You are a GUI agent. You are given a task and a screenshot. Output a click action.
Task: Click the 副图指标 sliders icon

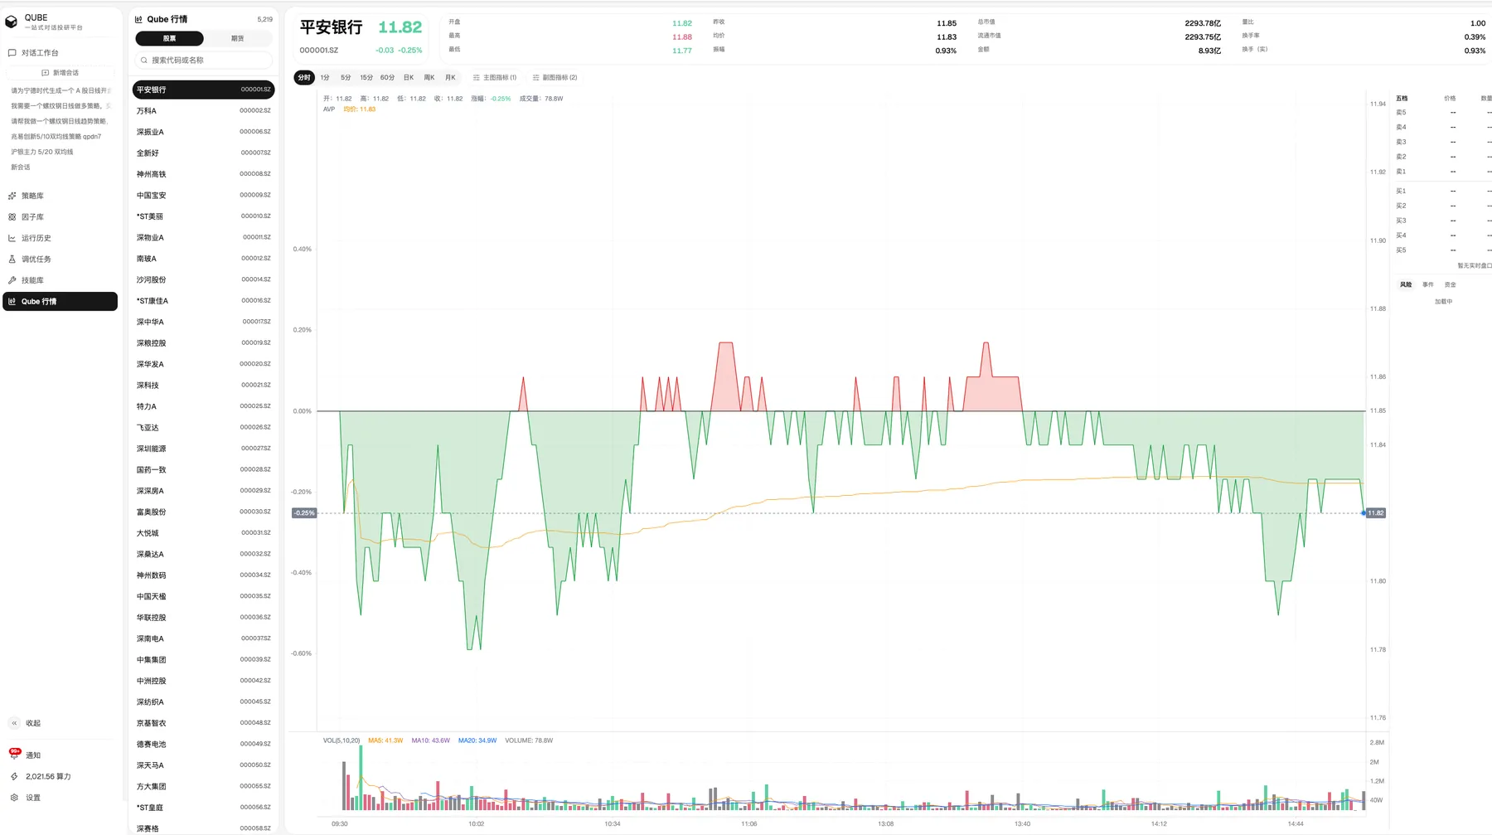click(536, 78)
